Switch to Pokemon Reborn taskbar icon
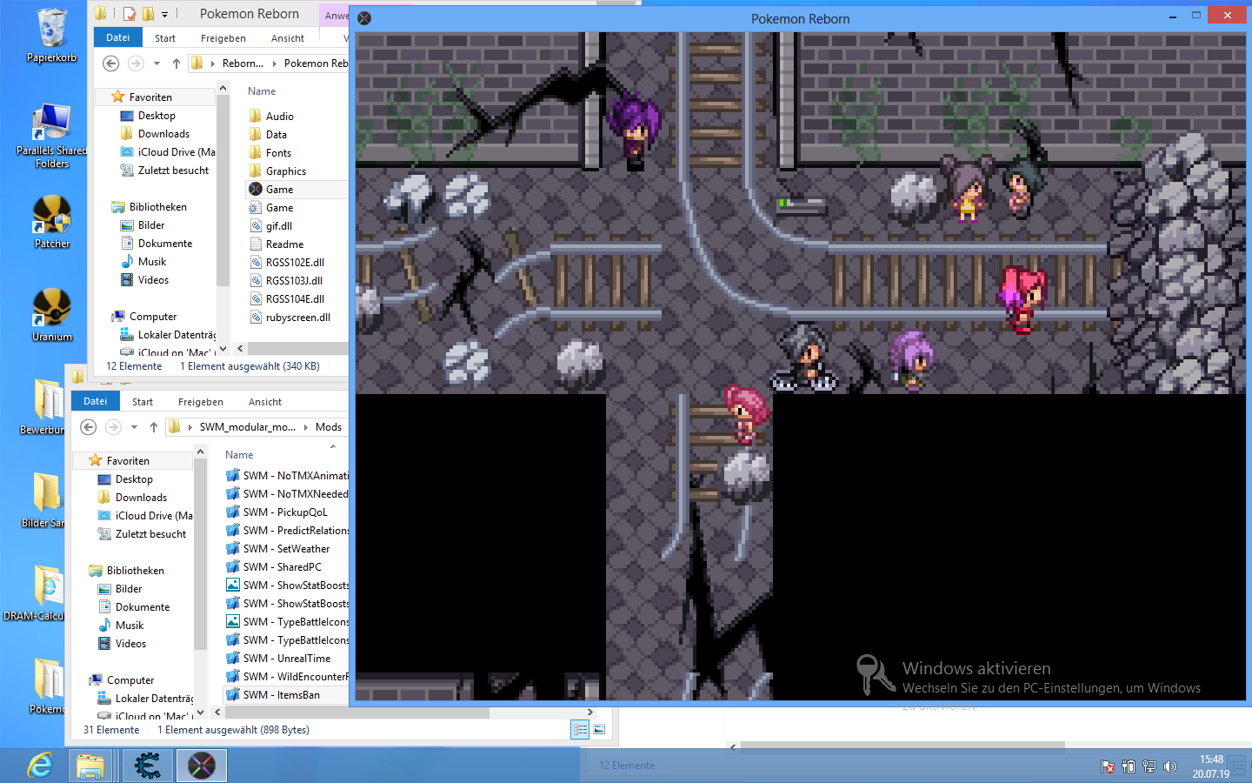Viewport: 1252px width, 783px height. pos(202,766)
